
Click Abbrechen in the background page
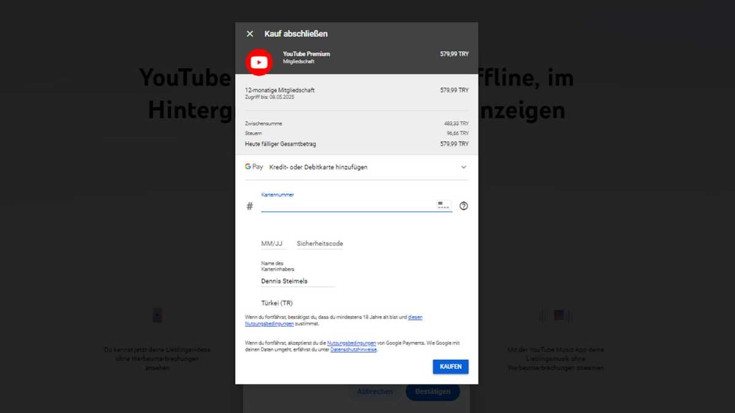tap(375, 392)
